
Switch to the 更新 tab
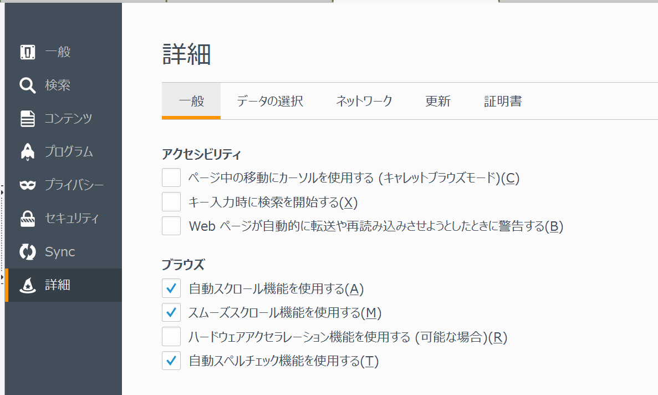(x=438, y=101)
